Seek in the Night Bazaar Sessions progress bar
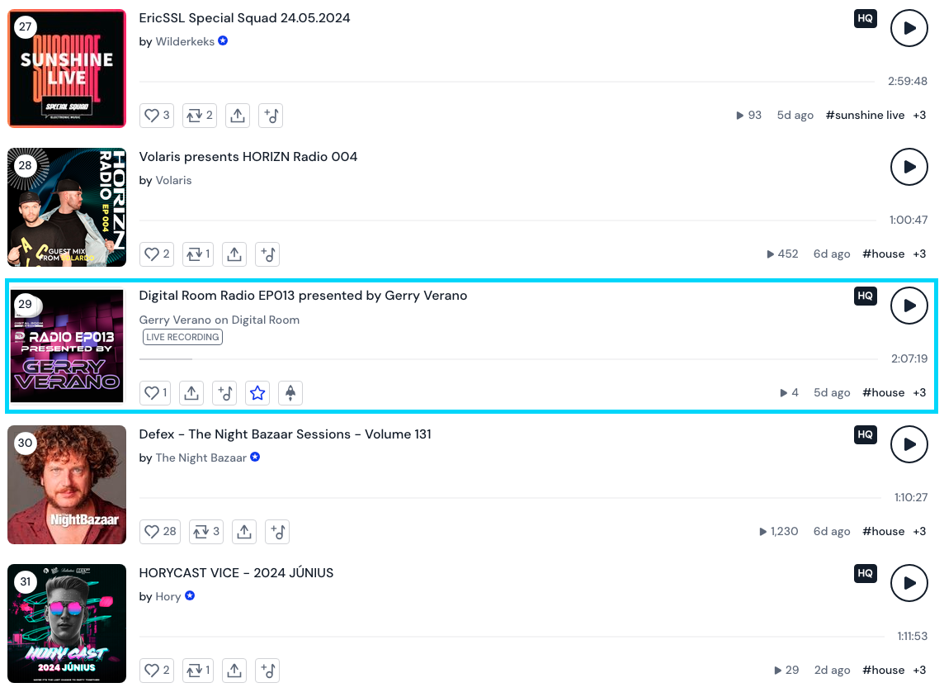The width and height of the screenshot is (944, 697). coord(511,498)
